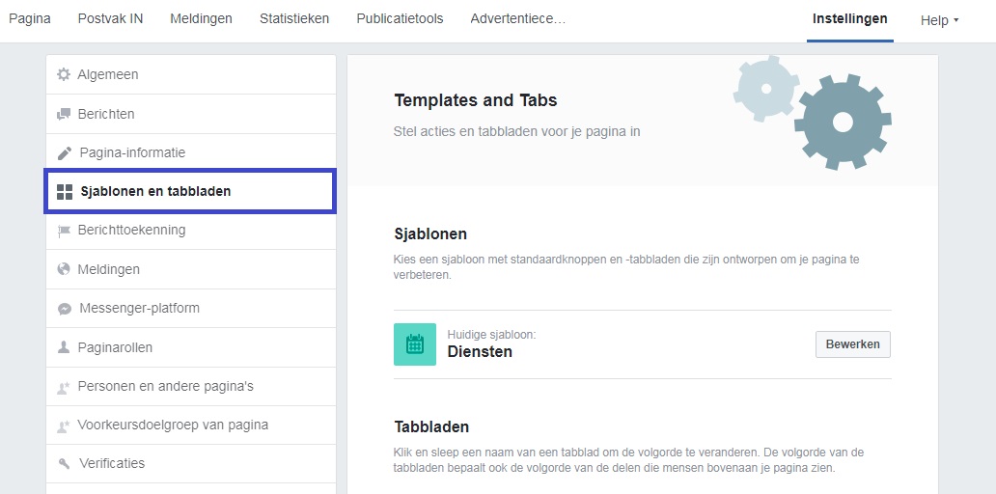Go to Publicatietools tab
Viewport: 996px width, 494px height.
(400, 19)
